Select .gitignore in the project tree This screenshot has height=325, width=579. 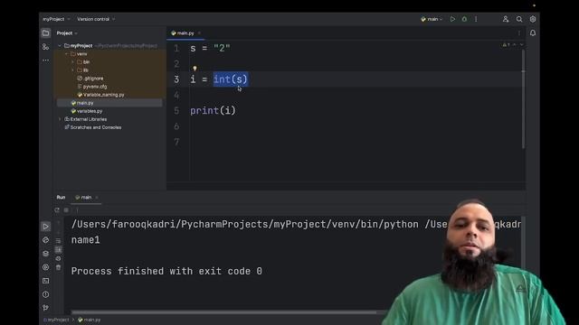click(x=90, y=79)
